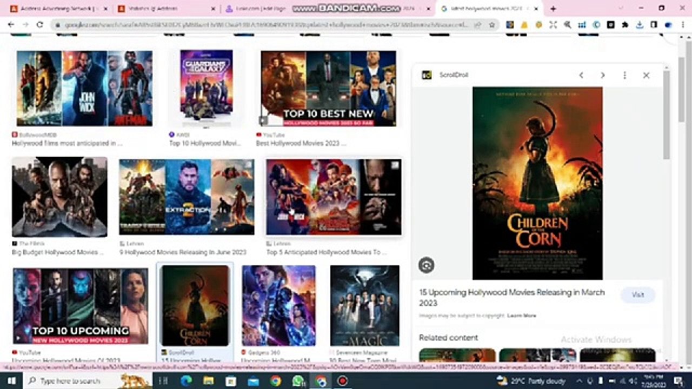Open "Top 5 Anticipated Hollywood Movies To" link
Viewport: 692px width, 389px height.
click(327, 252)
